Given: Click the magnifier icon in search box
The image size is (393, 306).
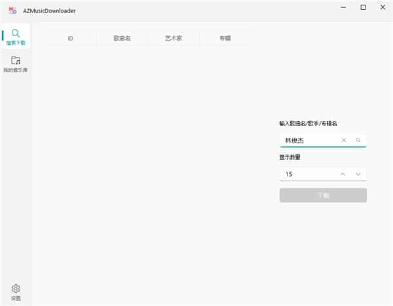Looking at the screenshot, I should [x=358, y=140].
